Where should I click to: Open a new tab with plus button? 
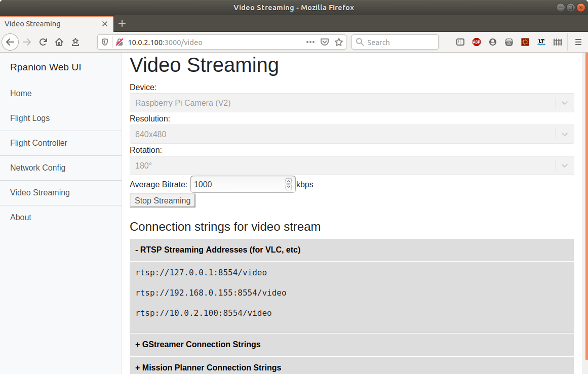[122, 23]
